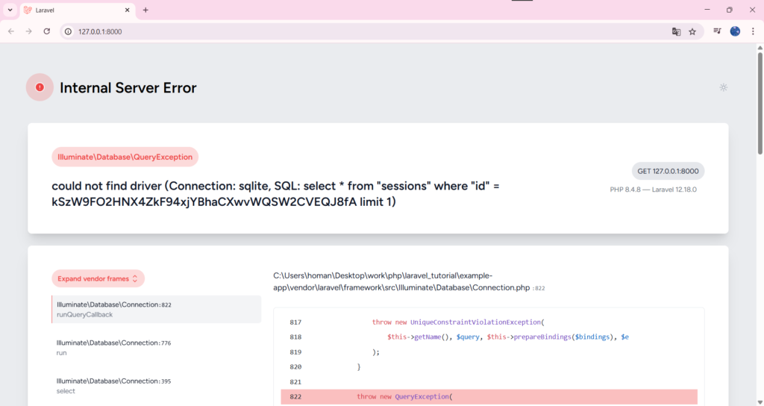Image resolution: width=764 pixels, height=406 pixels.
Task: Click the address bar showing 127.0.0.1:8000
Action: coord(370,31)
